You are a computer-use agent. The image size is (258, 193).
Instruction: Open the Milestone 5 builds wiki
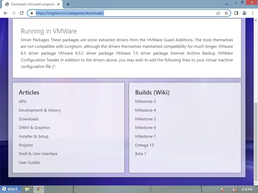pyautogui.click(x=145, y=119)
